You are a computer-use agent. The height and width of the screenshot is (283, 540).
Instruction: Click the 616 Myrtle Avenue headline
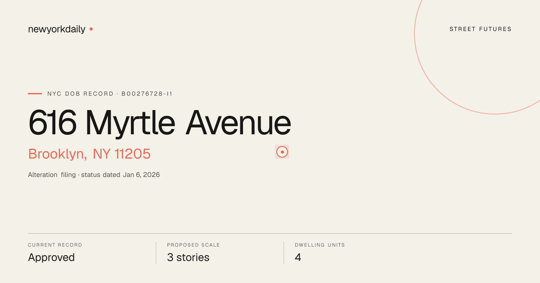pos(160,123)
